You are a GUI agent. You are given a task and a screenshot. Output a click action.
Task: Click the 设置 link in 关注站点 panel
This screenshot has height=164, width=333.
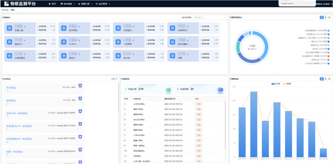tap(113, 79)
